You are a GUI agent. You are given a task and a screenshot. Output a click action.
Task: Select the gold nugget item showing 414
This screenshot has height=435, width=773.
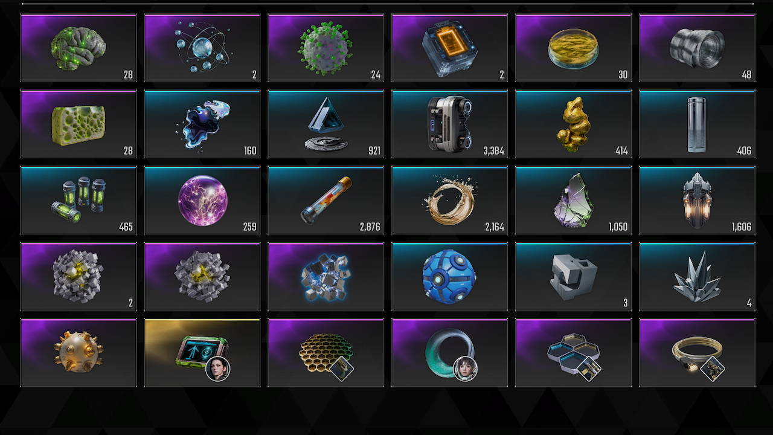pyautogui.click(x=573, y=124)
